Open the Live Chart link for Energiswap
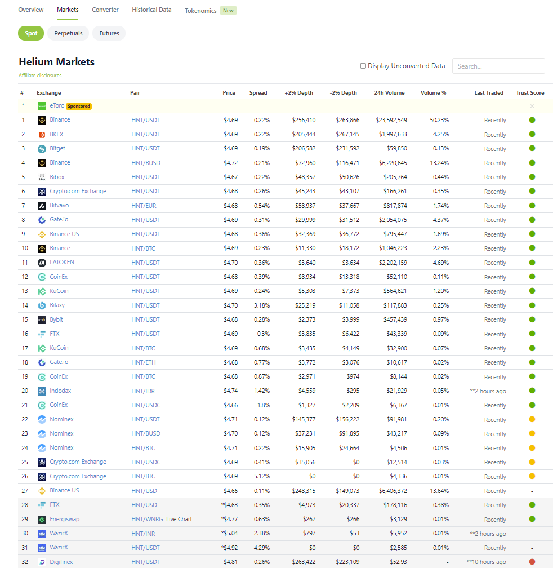 (x=179, y=519)
